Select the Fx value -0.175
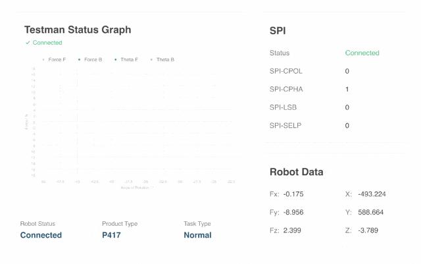Screen dimensions: 421x264 (x=293, y=194)
